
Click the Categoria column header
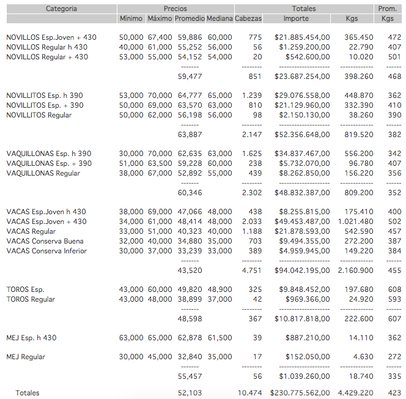tap(61, 9)
